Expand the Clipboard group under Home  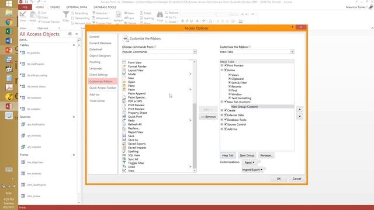tap(230, 79)
